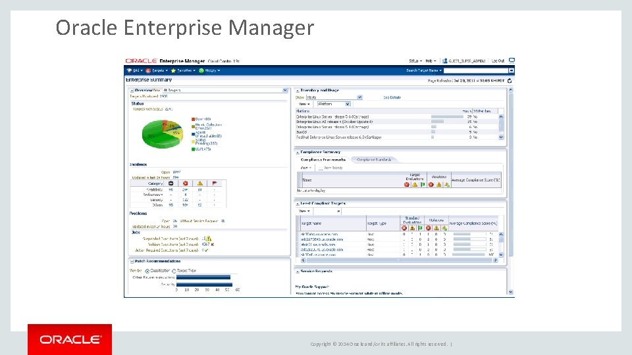
Task: Select the Classification radio button
Action: coord(147,271)
